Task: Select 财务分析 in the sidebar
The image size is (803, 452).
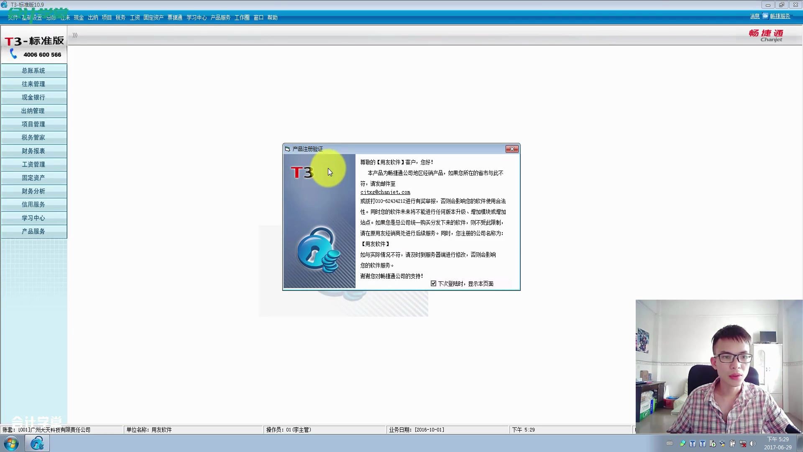Action: point(33,191)
